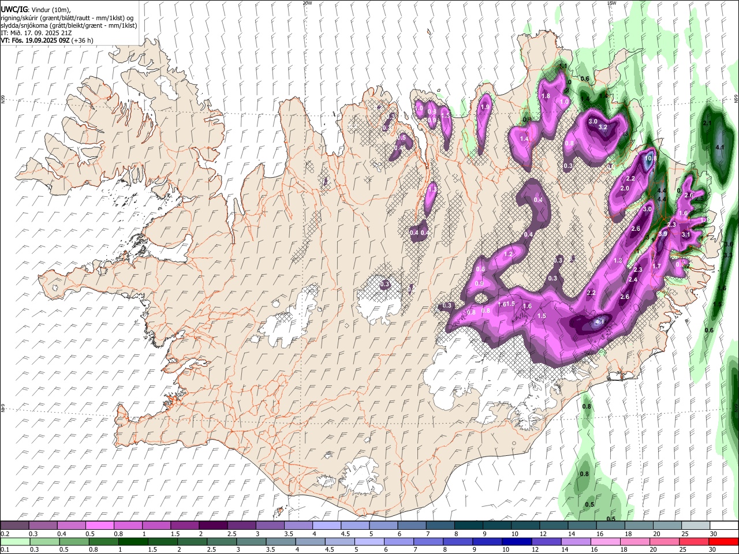Click the "1.9" snow value label
Image resolution: width=739 pixels, height=554 pixels.
pos(485,107)
